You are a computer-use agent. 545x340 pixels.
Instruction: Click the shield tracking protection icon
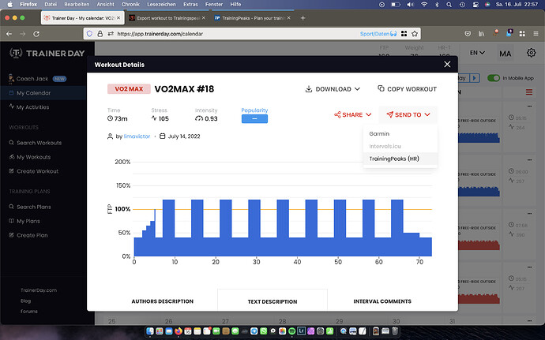point(90,34)
